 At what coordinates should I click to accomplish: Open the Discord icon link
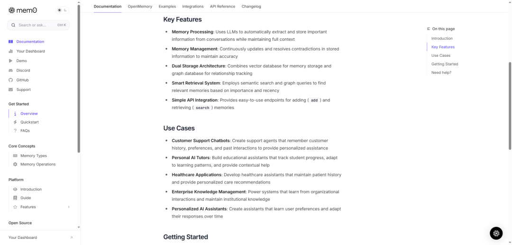[x=11, y=71]
